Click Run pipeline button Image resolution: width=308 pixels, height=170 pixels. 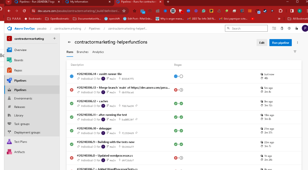281,43
